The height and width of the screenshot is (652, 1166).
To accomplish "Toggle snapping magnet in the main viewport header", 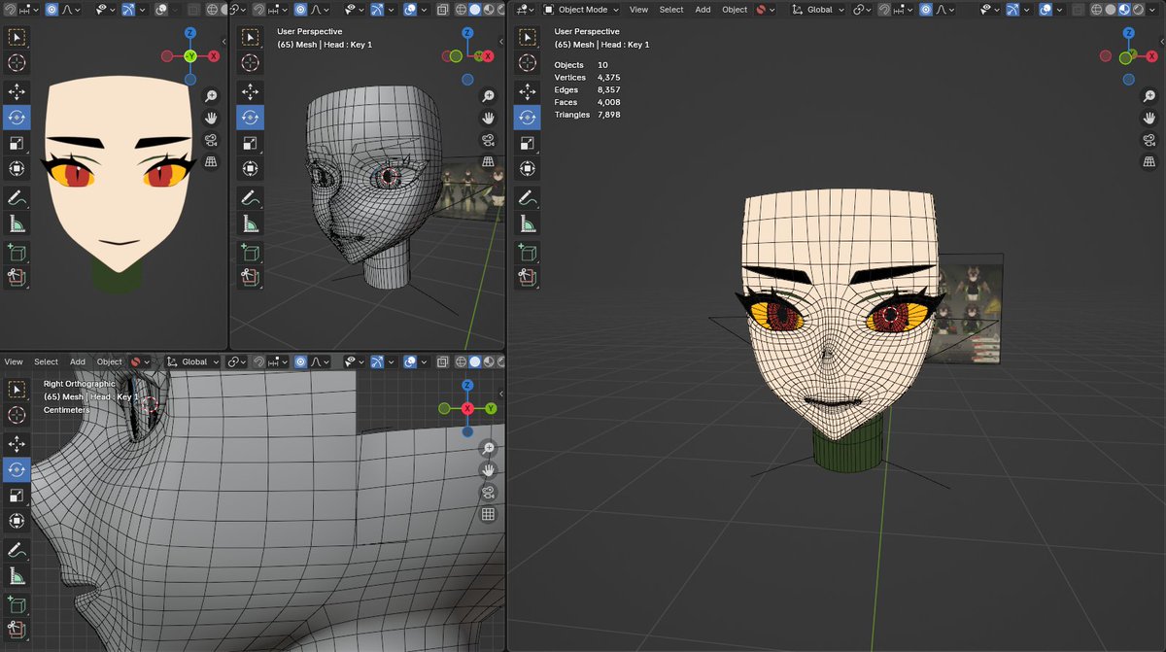I will (x=884, y=10).
